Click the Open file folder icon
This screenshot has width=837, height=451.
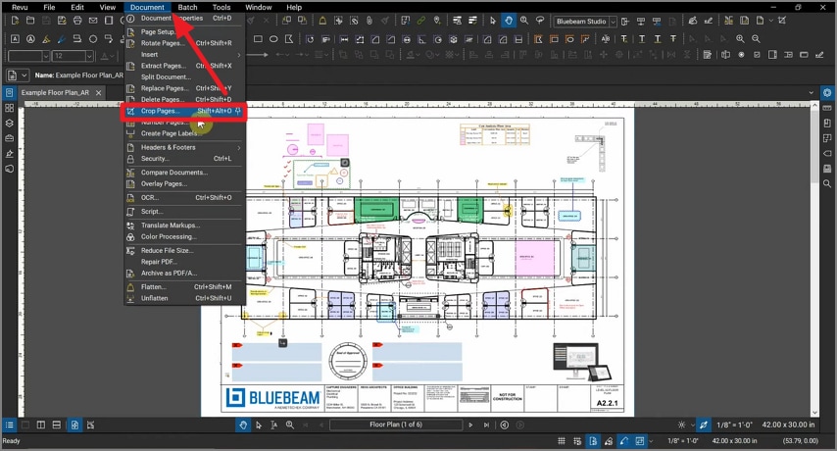click(30, 21)
